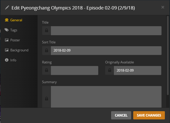Focus the empty Rating input field
The width and height of the screenshot is (170, 123).
pos(75,70)
